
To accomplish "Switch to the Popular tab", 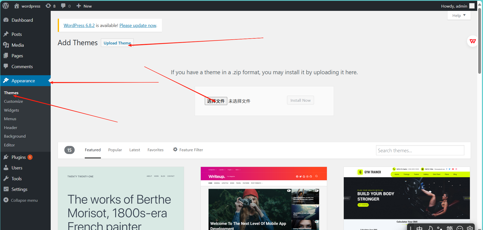I will point(115,150).
